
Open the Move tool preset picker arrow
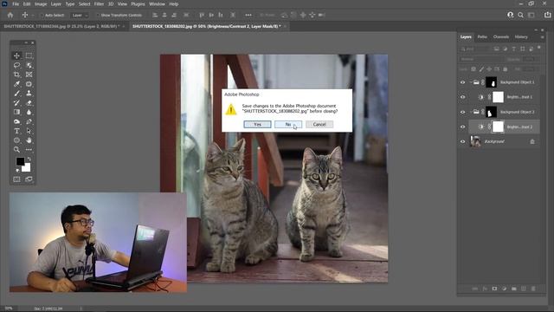pyautogui.click(x=33, y=16)
